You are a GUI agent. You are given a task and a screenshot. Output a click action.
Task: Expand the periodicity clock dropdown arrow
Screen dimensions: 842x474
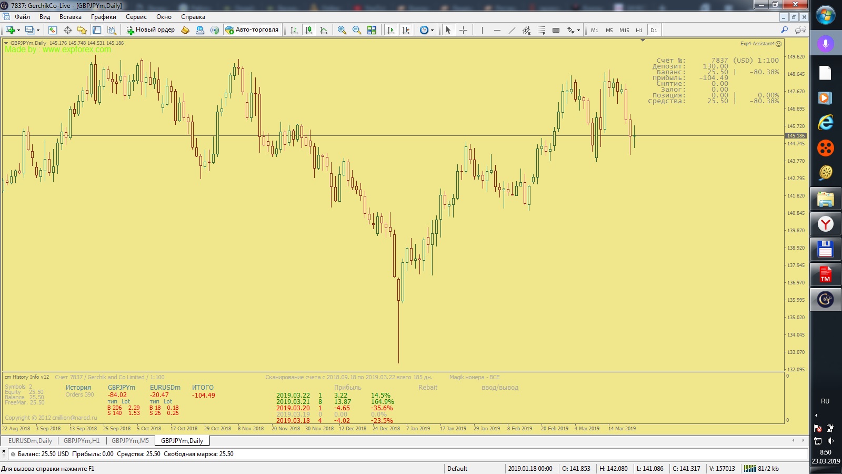[x=432, y=30]
